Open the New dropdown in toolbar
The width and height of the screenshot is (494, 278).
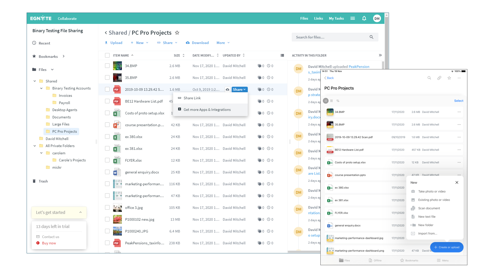(x=140, y=43)
